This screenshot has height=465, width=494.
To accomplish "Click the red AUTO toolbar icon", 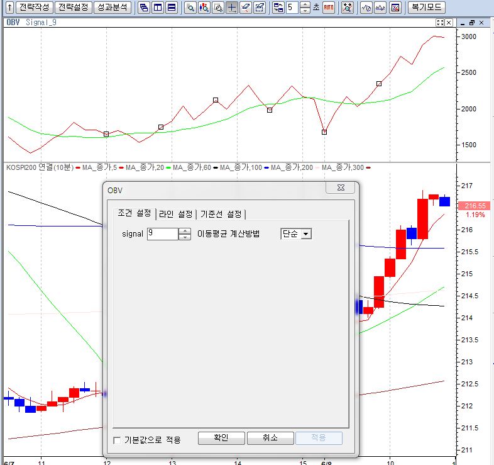I will pos(328,8).
